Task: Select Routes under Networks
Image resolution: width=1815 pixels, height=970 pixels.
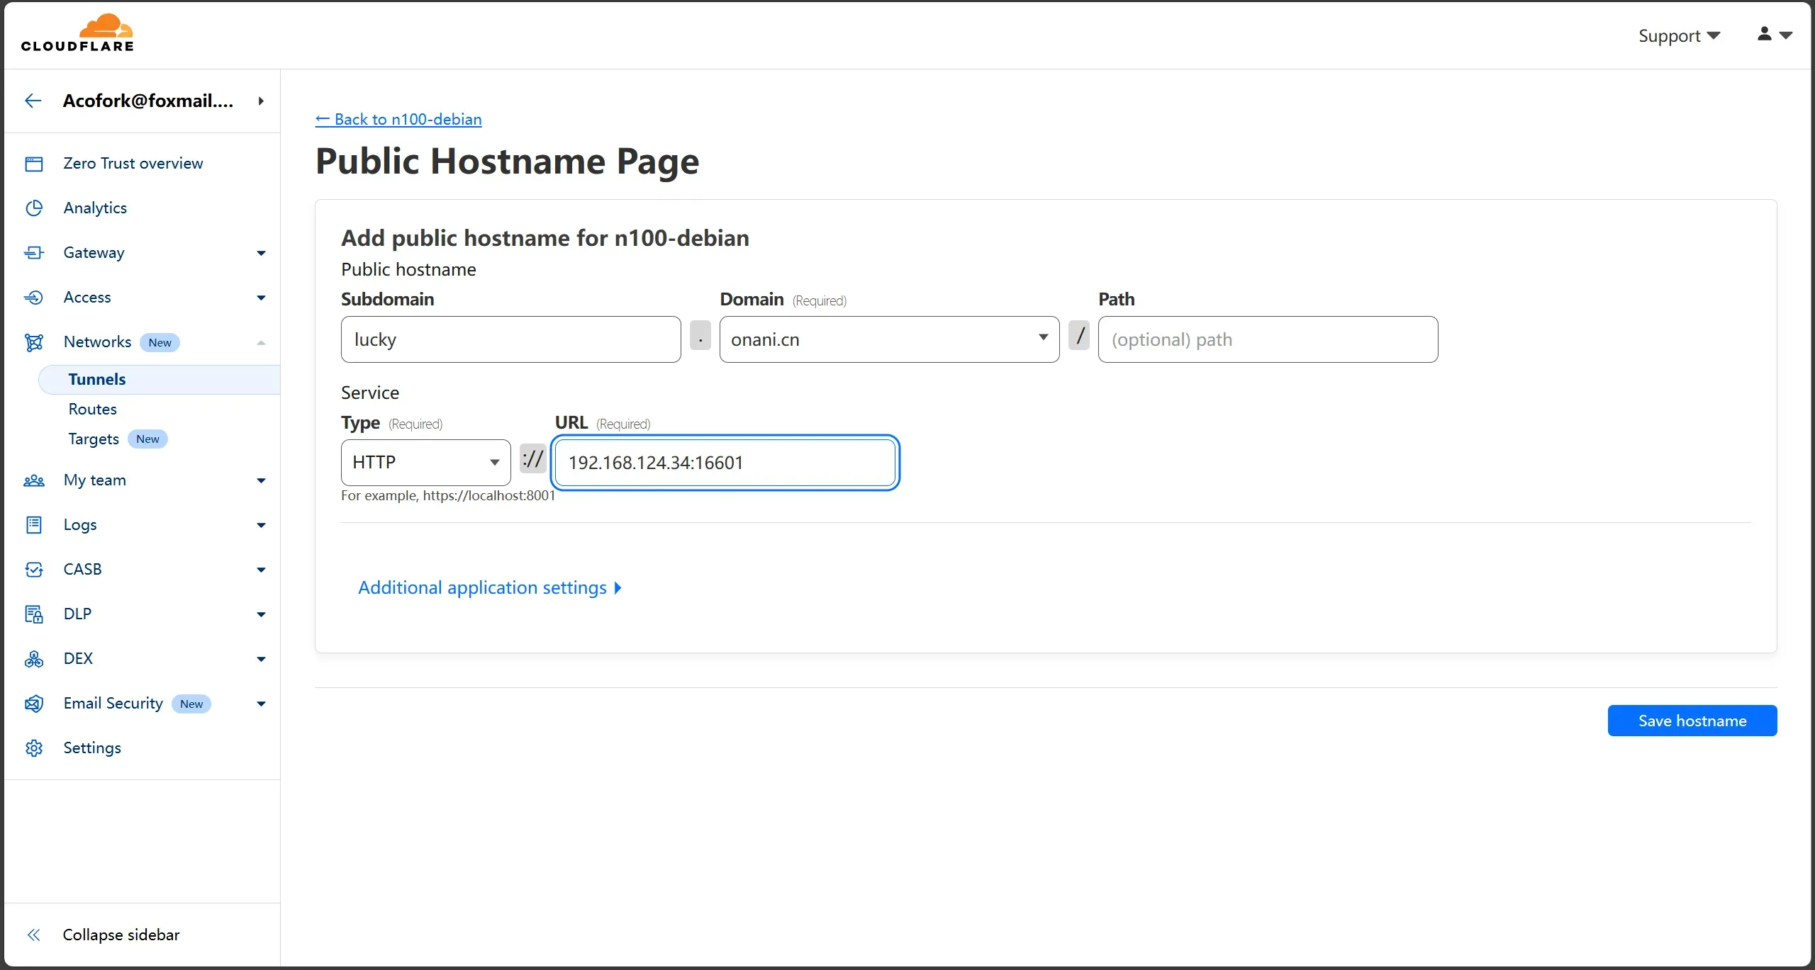Action: point(92,410)
